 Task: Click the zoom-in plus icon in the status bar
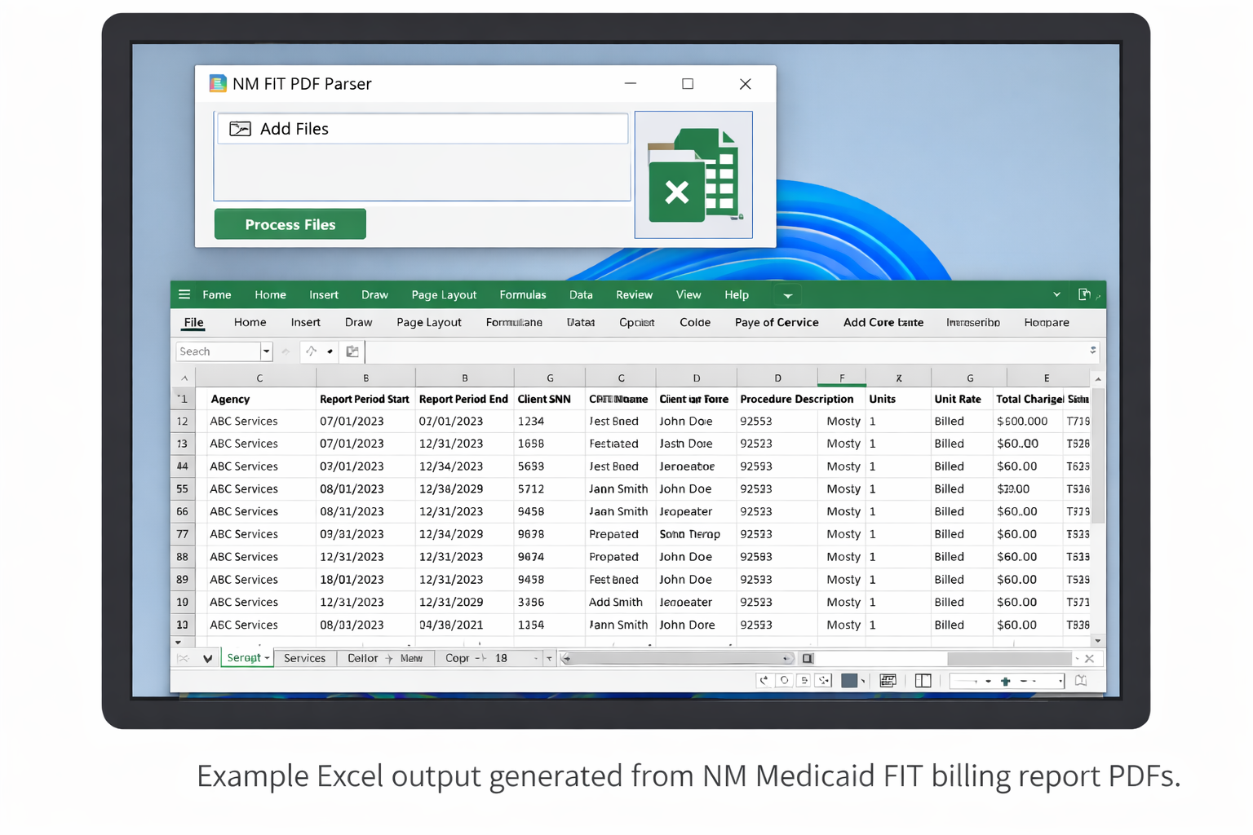pos(1006,680)
